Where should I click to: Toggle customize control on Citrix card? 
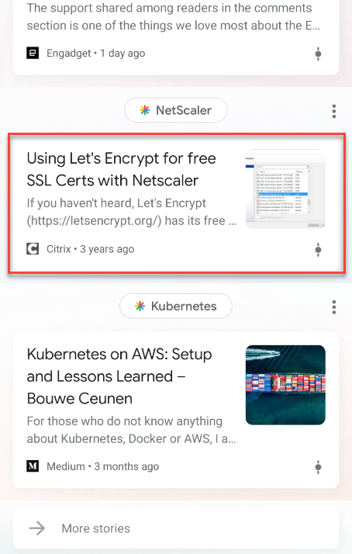(318, 249)
